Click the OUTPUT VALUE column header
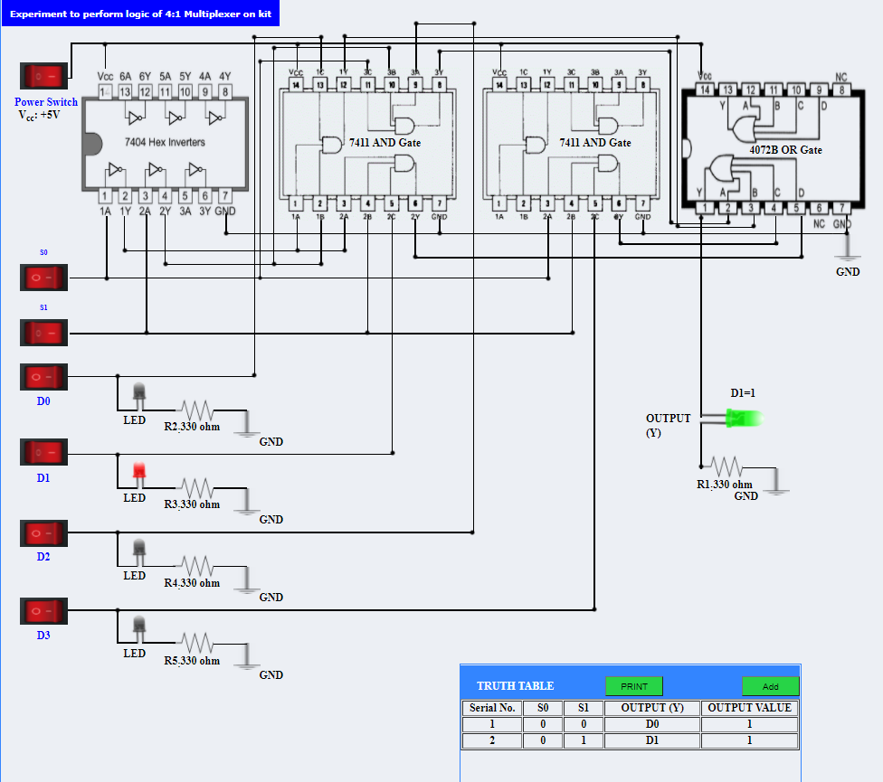Viewport: 883px width, 782px height. click(749, 708)
